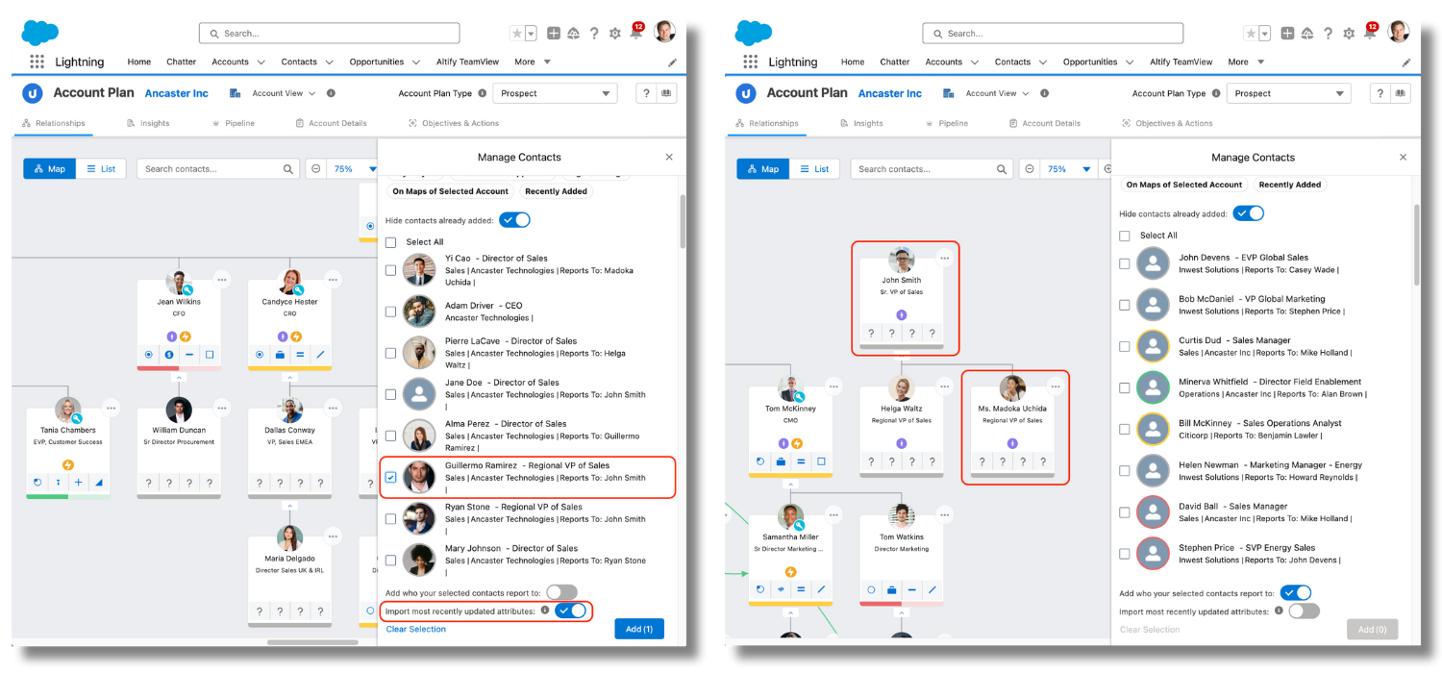1442x673 pixels.
Task: Click the Add (1) button
Action: coord(639,629)
